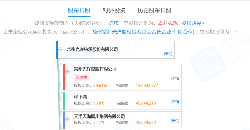
Task: Switch to the 股东持股 tab
Action: [79, 11]
